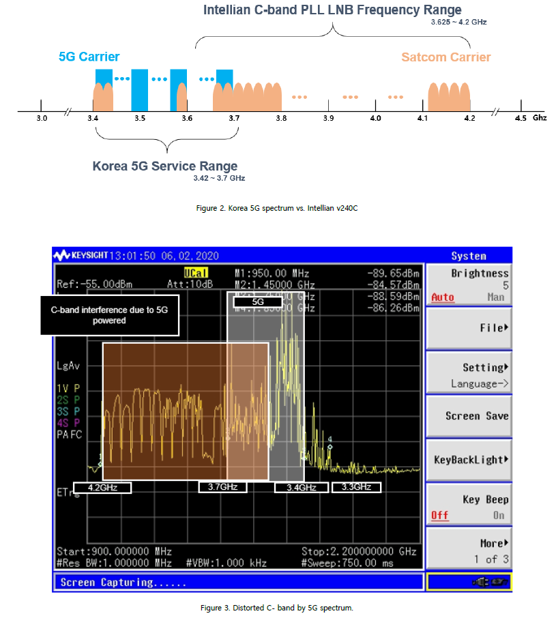Viewport: 556px width, 618px height.
Task: Click the PA FC status label
Action: click(70, 435)
